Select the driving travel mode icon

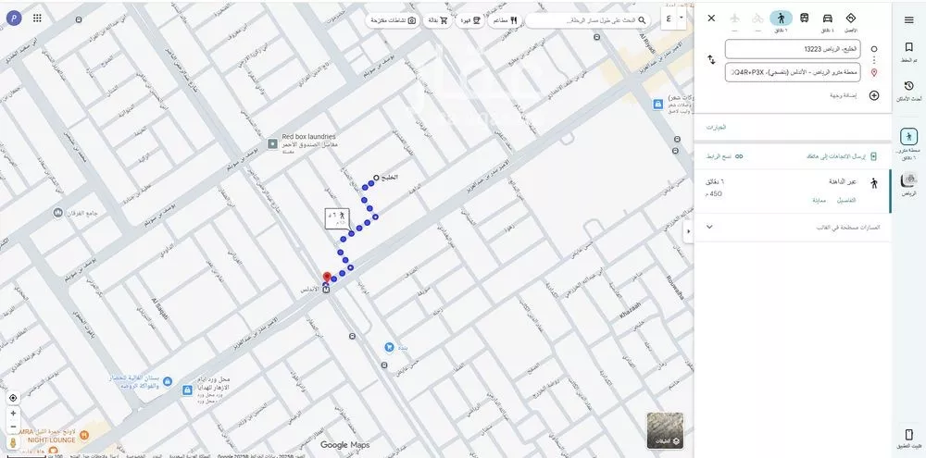(x=827, y=19)
